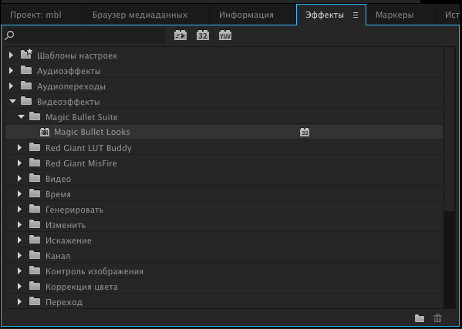The image size is (462, 329).
Task: Select the Аудиопереходы label
Action: pos(71,86)
